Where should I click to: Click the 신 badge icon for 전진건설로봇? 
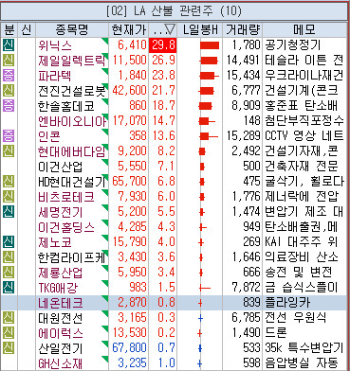coord(9,90)
